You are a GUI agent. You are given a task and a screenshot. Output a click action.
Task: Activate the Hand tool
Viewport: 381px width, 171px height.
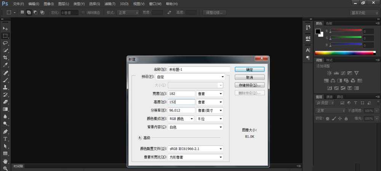(x=5, y=161)
